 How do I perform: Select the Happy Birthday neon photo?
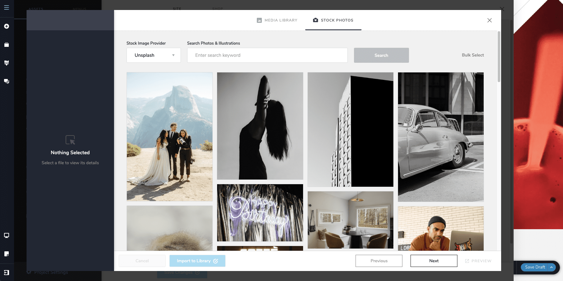tap(260, 213)
